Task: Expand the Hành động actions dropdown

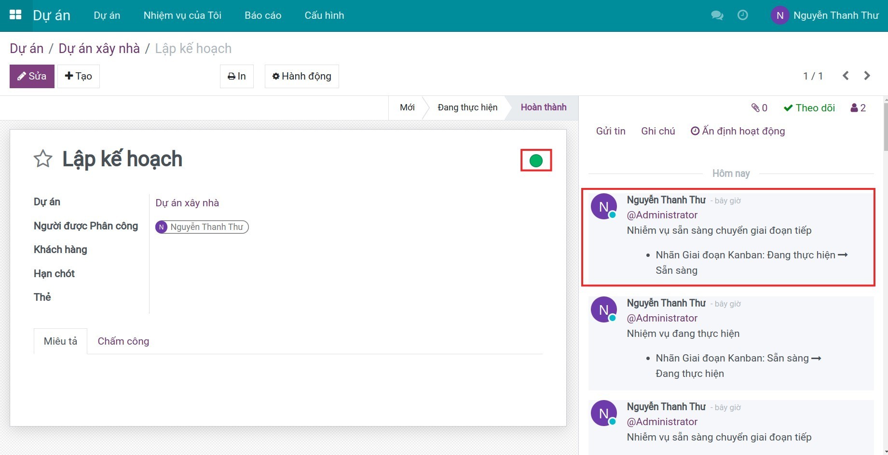Action: coord(301,76)
